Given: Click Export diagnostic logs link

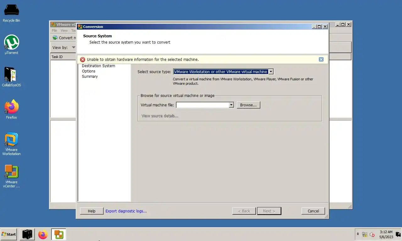Looking at the screenshot, I should click(126, 211).
